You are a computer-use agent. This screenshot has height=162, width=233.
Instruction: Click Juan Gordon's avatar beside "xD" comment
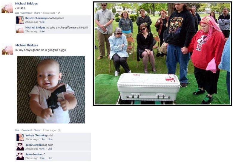pyautogui.click(x=20, y=156)
